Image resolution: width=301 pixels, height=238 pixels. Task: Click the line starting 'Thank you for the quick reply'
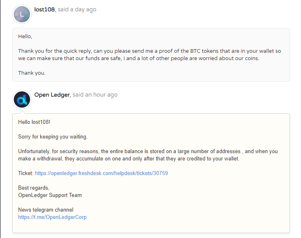click(x=149, y=51)
